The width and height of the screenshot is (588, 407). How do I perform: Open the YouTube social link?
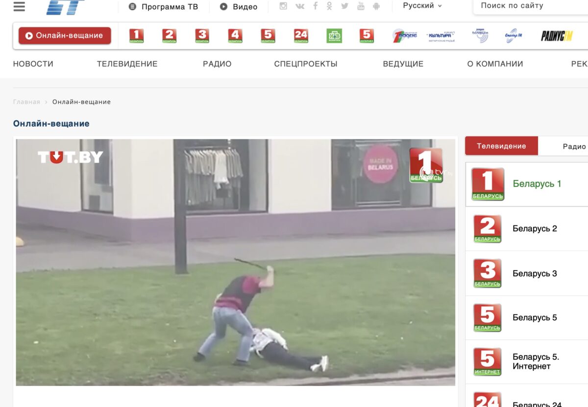tap(361, 6)
